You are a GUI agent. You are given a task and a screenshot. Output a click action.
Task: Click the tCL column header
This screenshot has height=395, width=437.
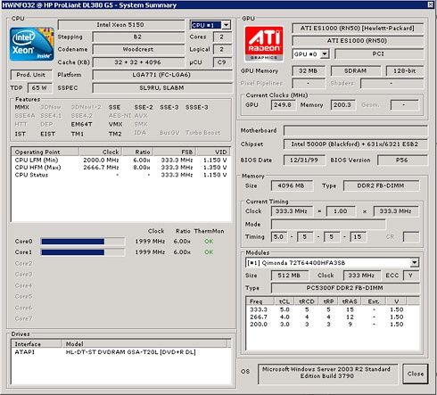[284, 301]
